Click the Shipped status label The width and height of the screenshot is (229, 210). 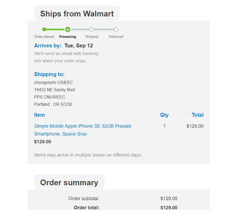(x=92, y=37)
